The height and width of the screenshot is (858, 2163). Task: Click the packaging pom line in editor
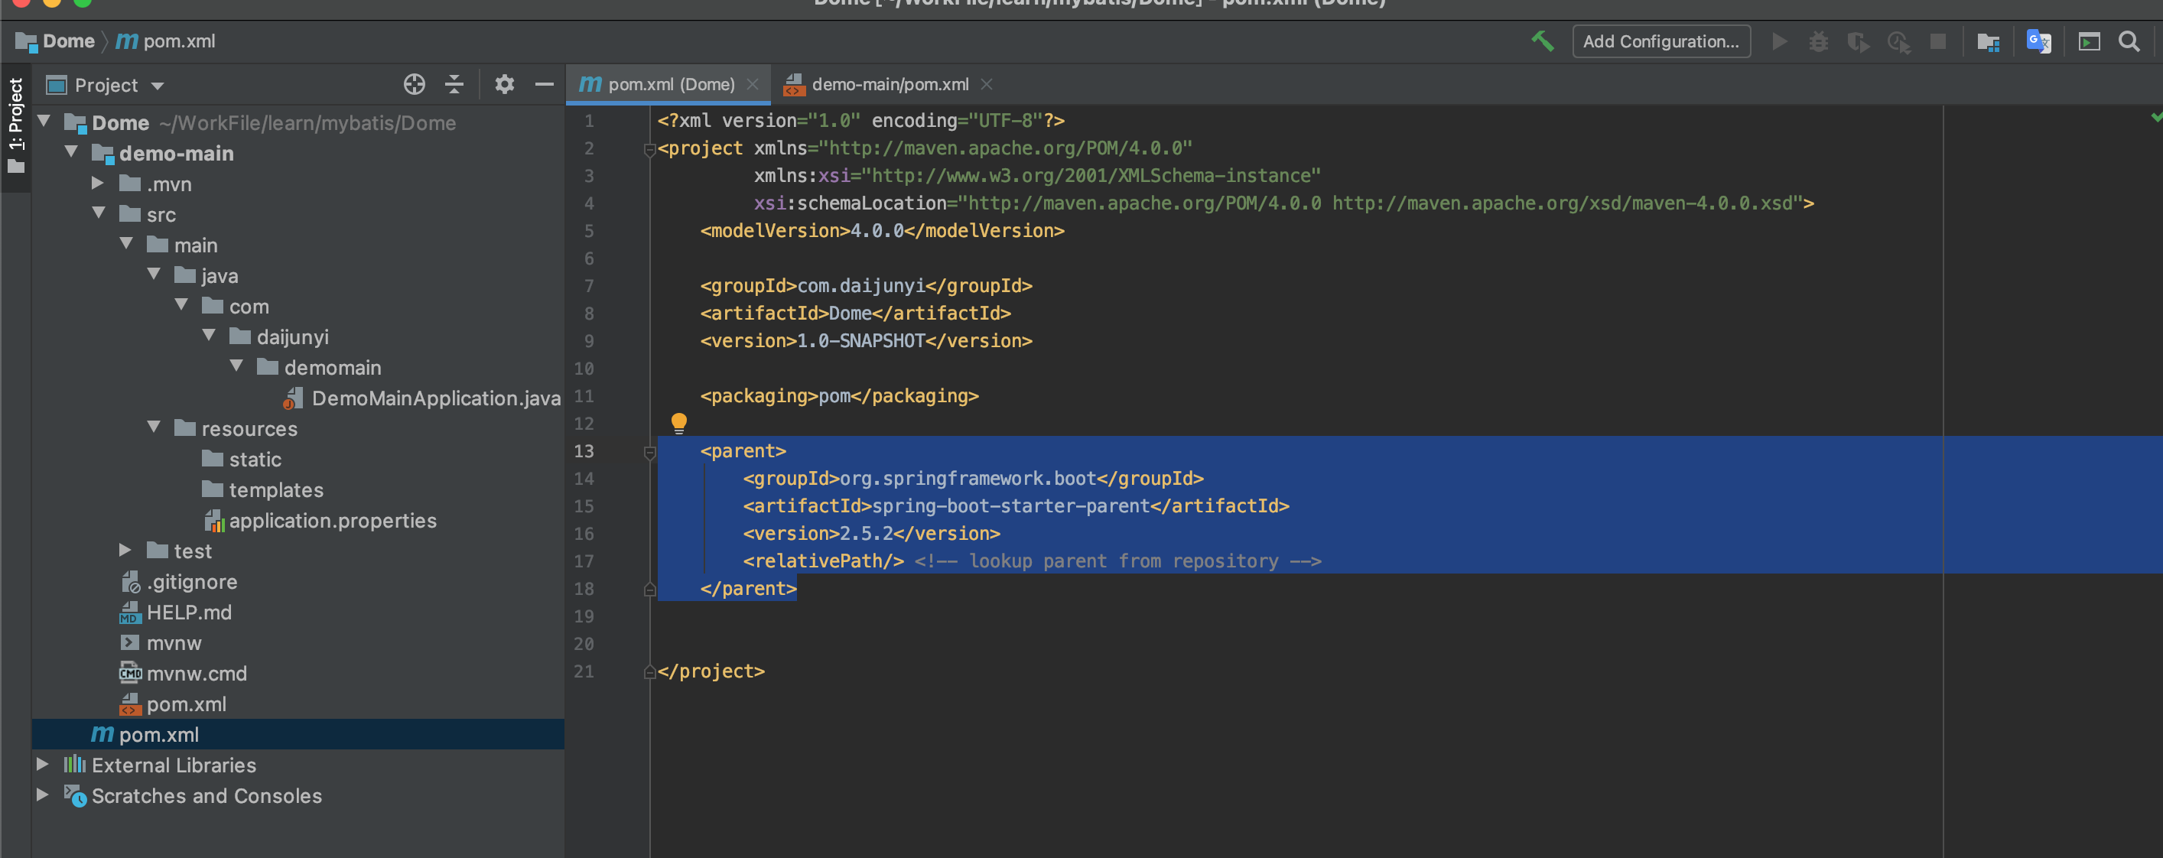pyautogui.click(x=840, y=396)
